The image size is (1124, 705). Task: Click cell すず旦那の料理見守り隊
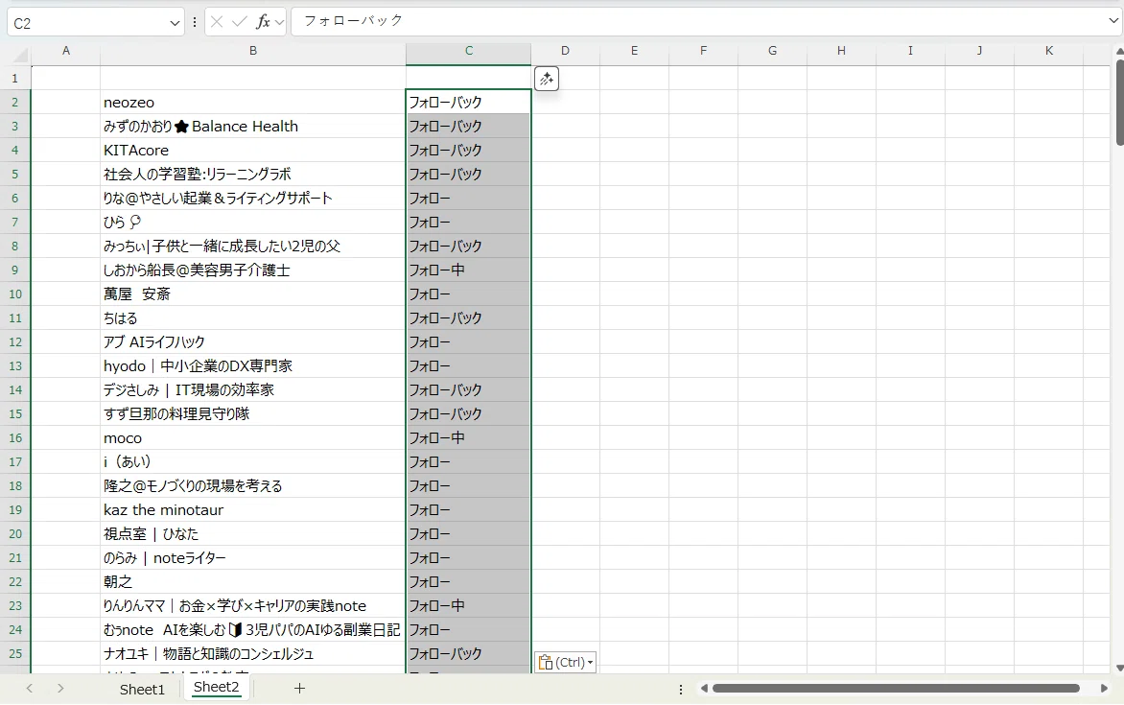click(253, 413)
